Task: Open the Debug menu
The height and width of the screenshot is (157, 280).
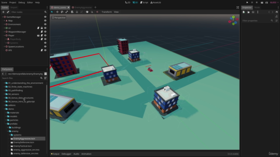Action: 21,3
